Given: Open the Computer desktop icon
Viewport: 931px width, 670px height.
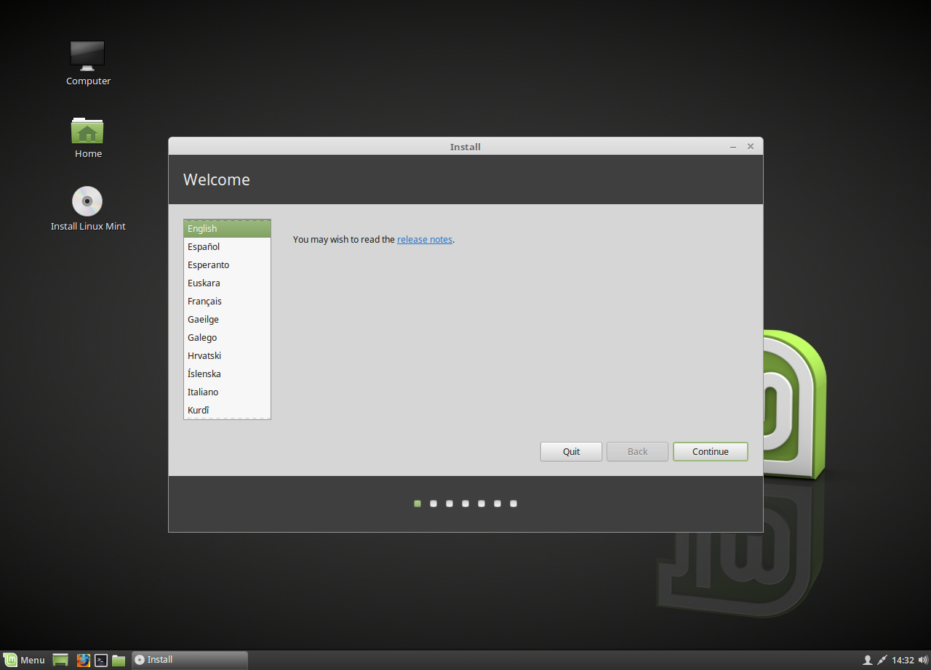Looking at the screenshot, I should (x=88, y=63).
